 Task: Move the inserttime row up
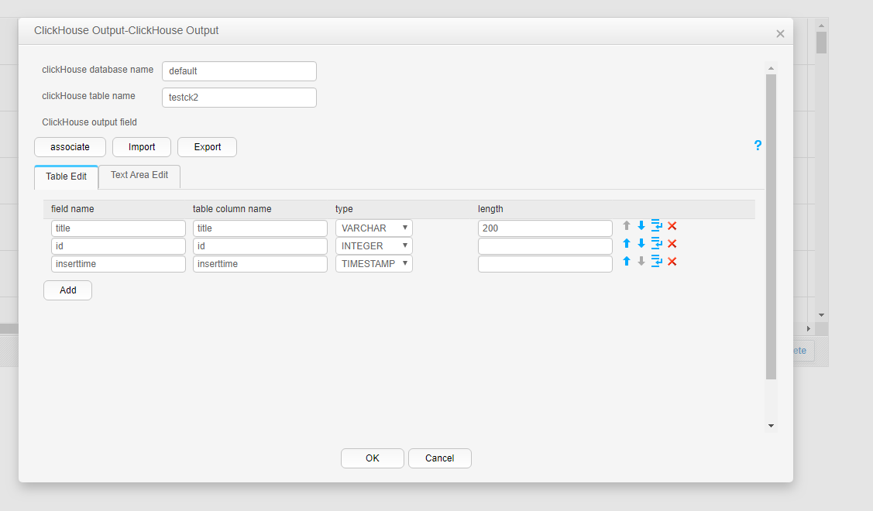627,261
